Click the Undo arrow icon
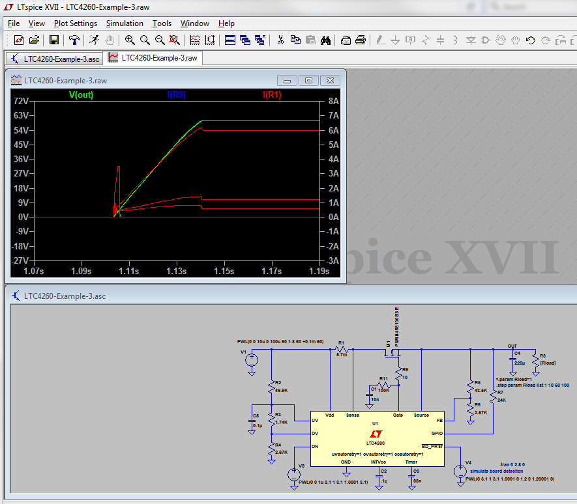Viewport: 577px width, 504px height. 531,40
